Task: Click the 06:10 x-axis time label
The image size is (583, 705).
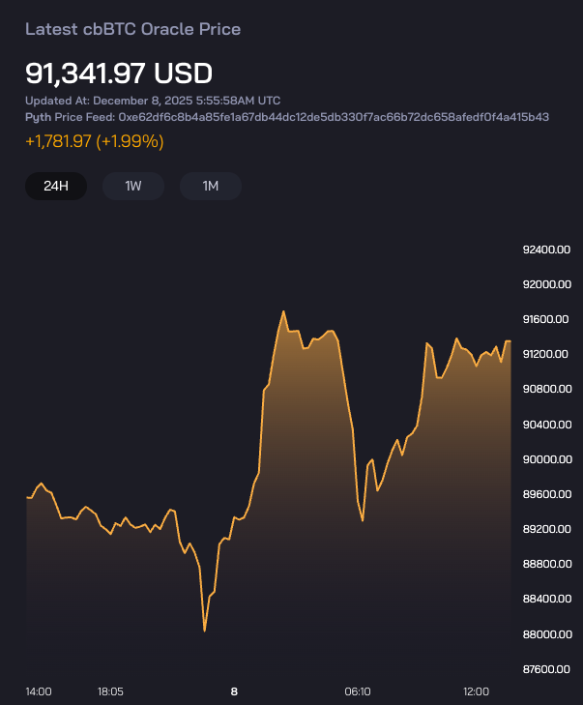Action: point(358,691)
